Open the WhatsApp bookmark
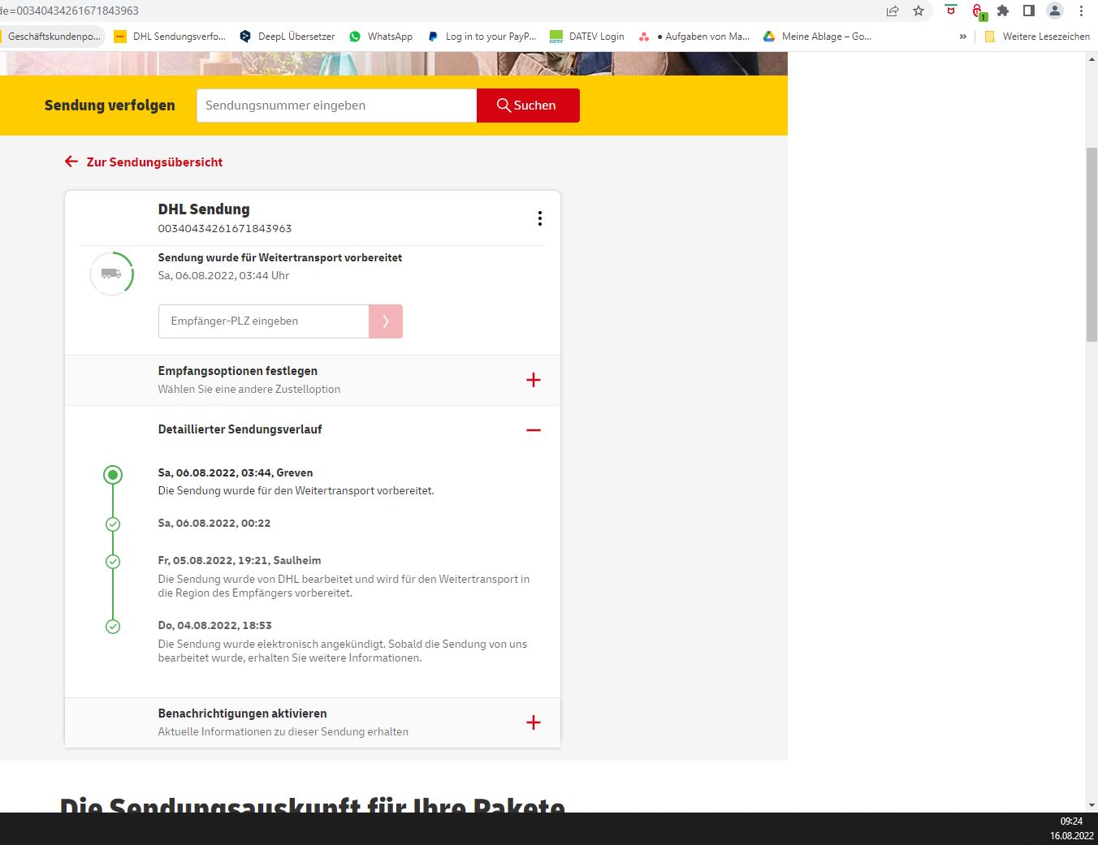1098x845 pixels. pos(381,37)
